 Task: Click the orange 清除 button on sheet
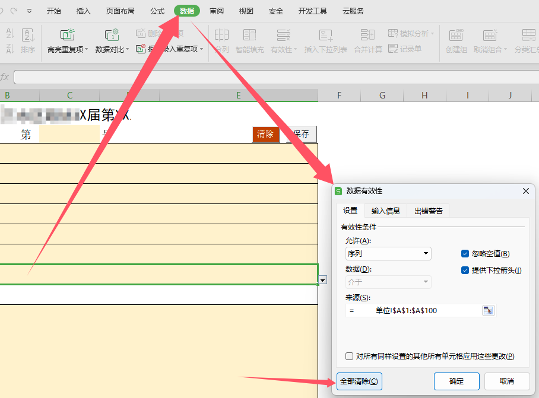(x=265, y=134)
